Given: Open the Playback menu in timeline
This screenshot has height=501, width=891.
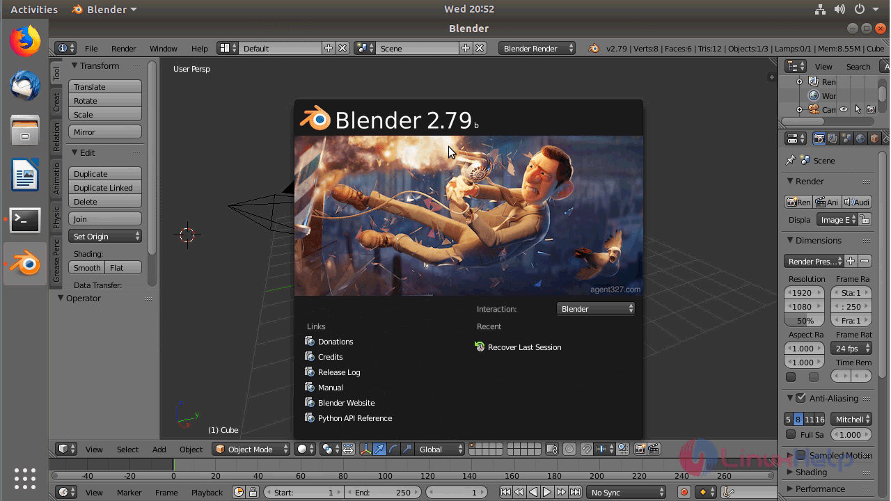Looking at the screenshot, I should (x=207, y=492).
